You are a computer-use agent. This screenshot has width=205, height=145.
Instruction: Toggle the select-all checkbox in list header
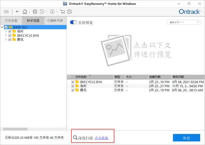[x=70, y=77]
